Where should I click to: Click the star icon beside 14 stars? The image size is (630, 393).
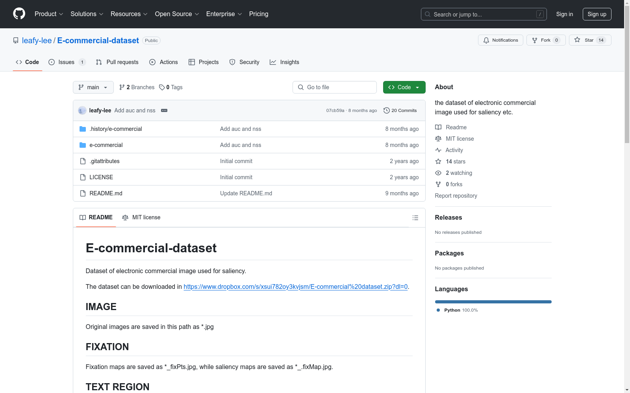438,162
